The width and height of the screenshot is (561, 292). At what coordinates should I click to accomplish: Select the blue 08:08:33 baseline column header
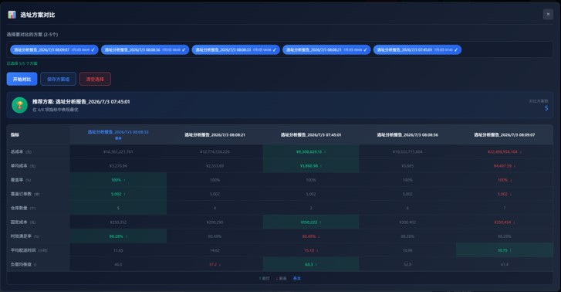[118, 134]
